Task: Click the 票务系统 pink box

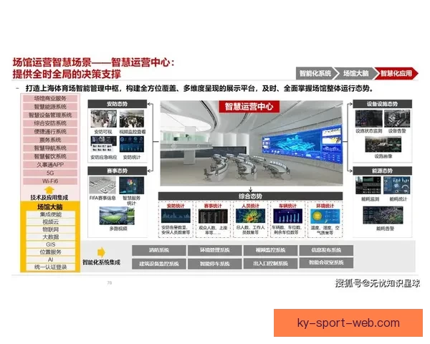Action: (50, 140)
